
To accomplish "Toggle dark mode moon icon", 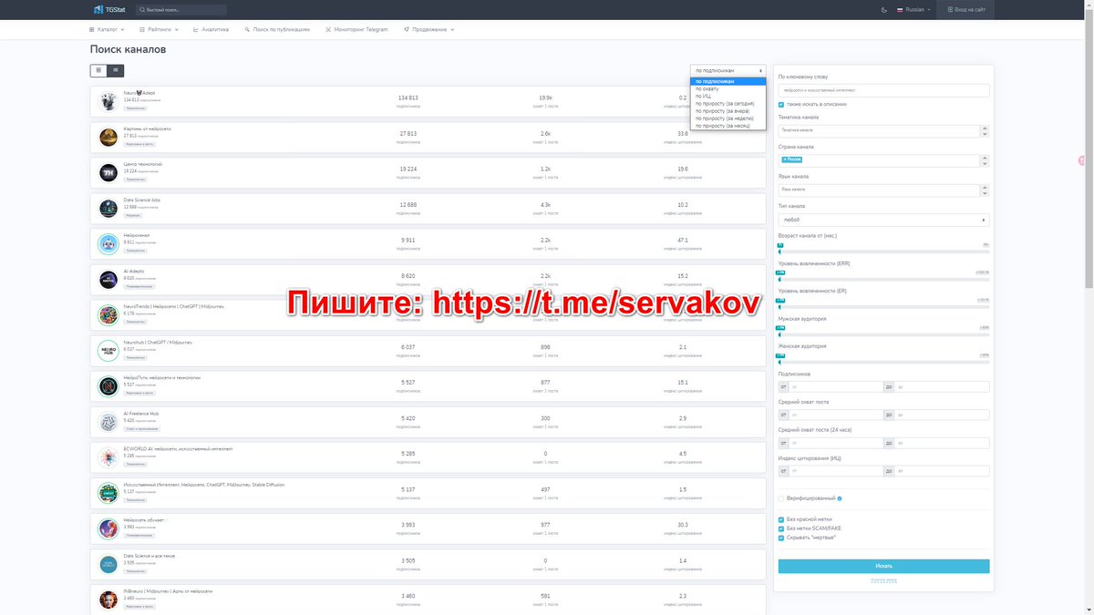I will point(883,10).
